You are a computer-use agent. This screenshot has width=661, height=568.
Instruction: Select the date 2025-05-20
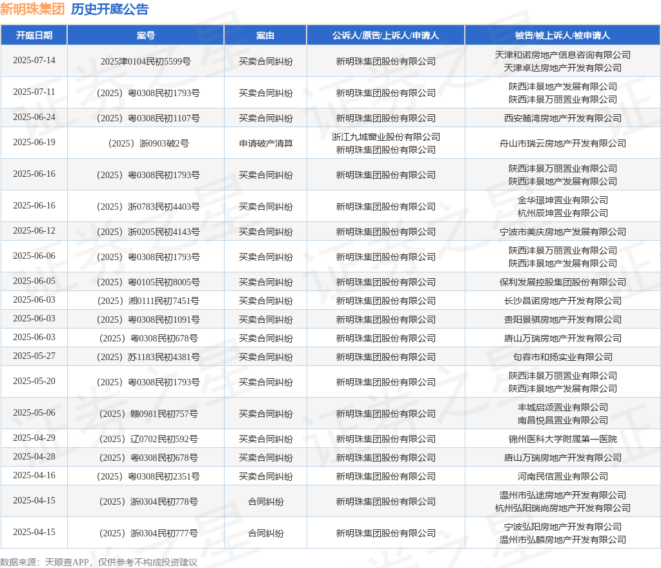tap(34, 381)
